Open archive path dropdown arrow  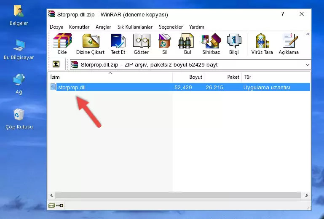pyautogui.click(x=307, y=65)
